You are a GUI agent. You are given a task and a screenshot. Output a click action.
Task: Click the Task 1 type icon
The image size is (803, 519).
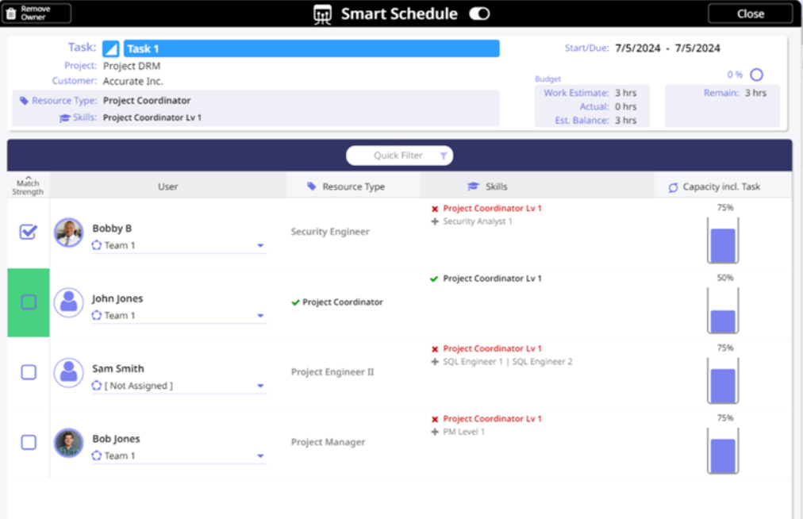click(x=111, y=49)
